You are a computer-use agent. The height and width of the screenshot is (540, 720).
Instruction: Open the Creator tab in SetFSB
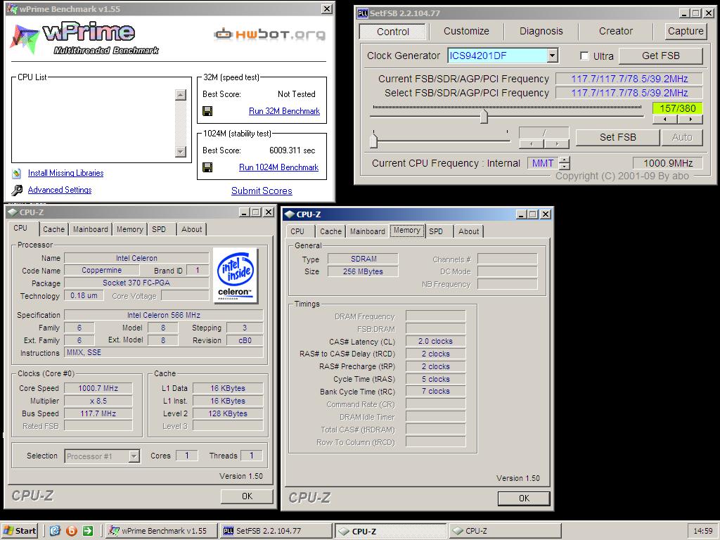(615, 31)
